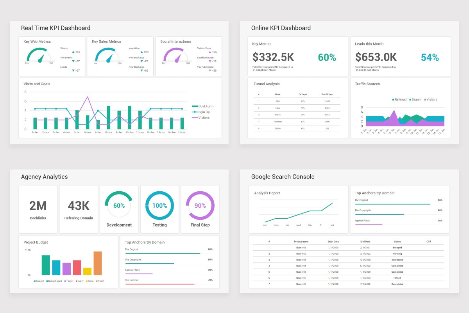This screenshot has width=469, height=313.
Task: Click the Dislike row in Funnel Analysis
Action: 297,128
